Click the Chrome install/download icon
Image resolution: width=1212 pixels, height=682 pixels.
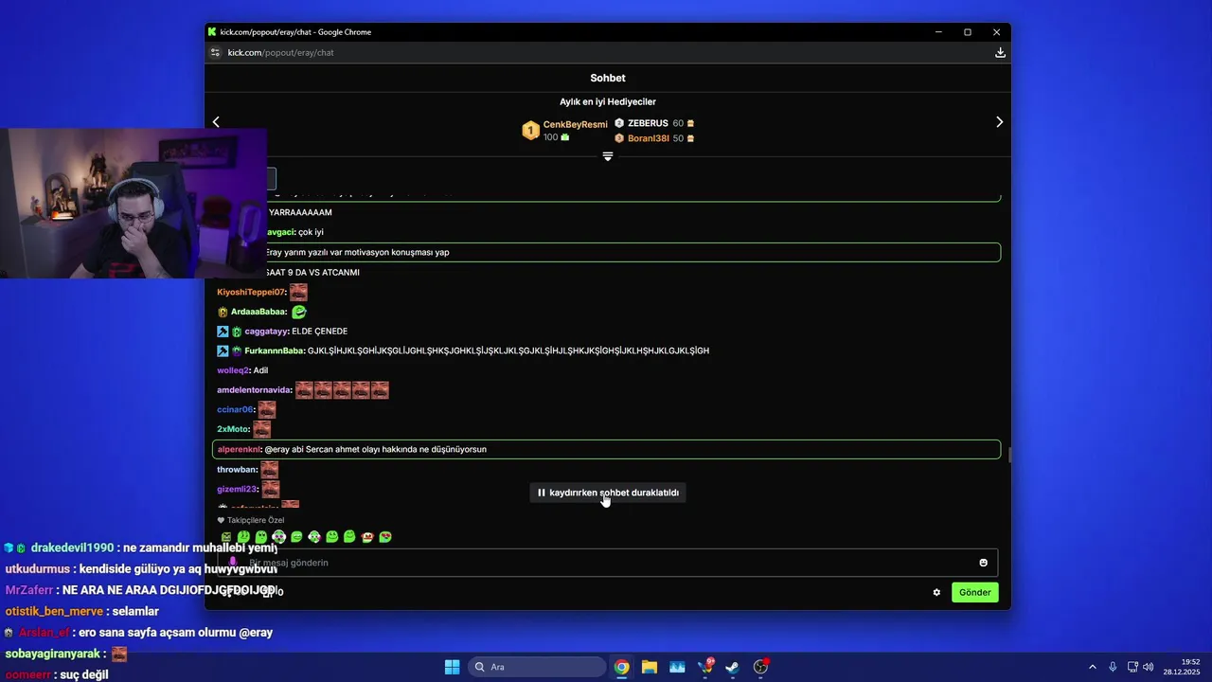pyautogui.click(x=1000, y=53)
